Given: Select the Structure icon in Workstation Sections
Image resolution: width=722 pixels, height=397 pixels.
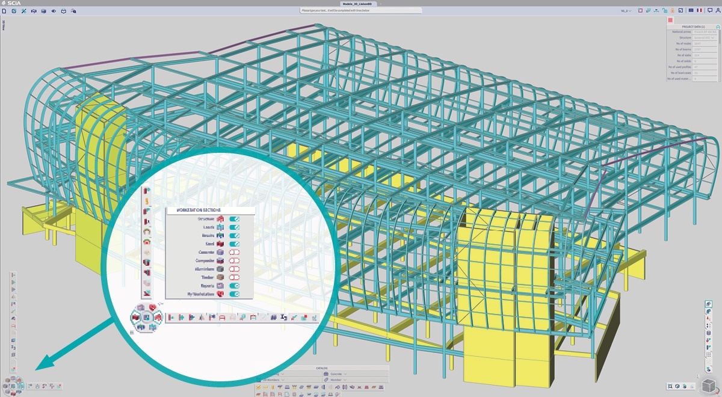Looking at the screenshot, I should click(x=220, y=220).
